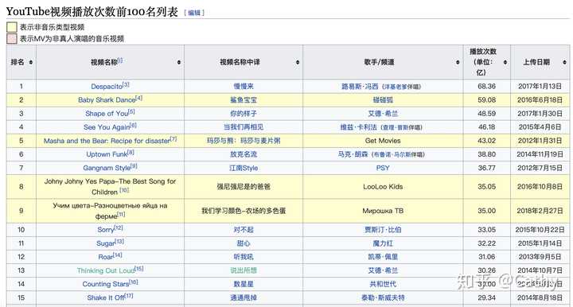Click the 慢慢来 translation link

(x=244, y=87)
